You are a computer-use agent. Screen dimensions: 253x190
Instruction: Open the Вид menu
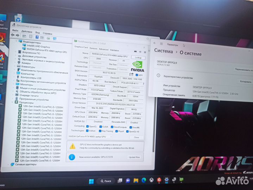pos(38,32)
